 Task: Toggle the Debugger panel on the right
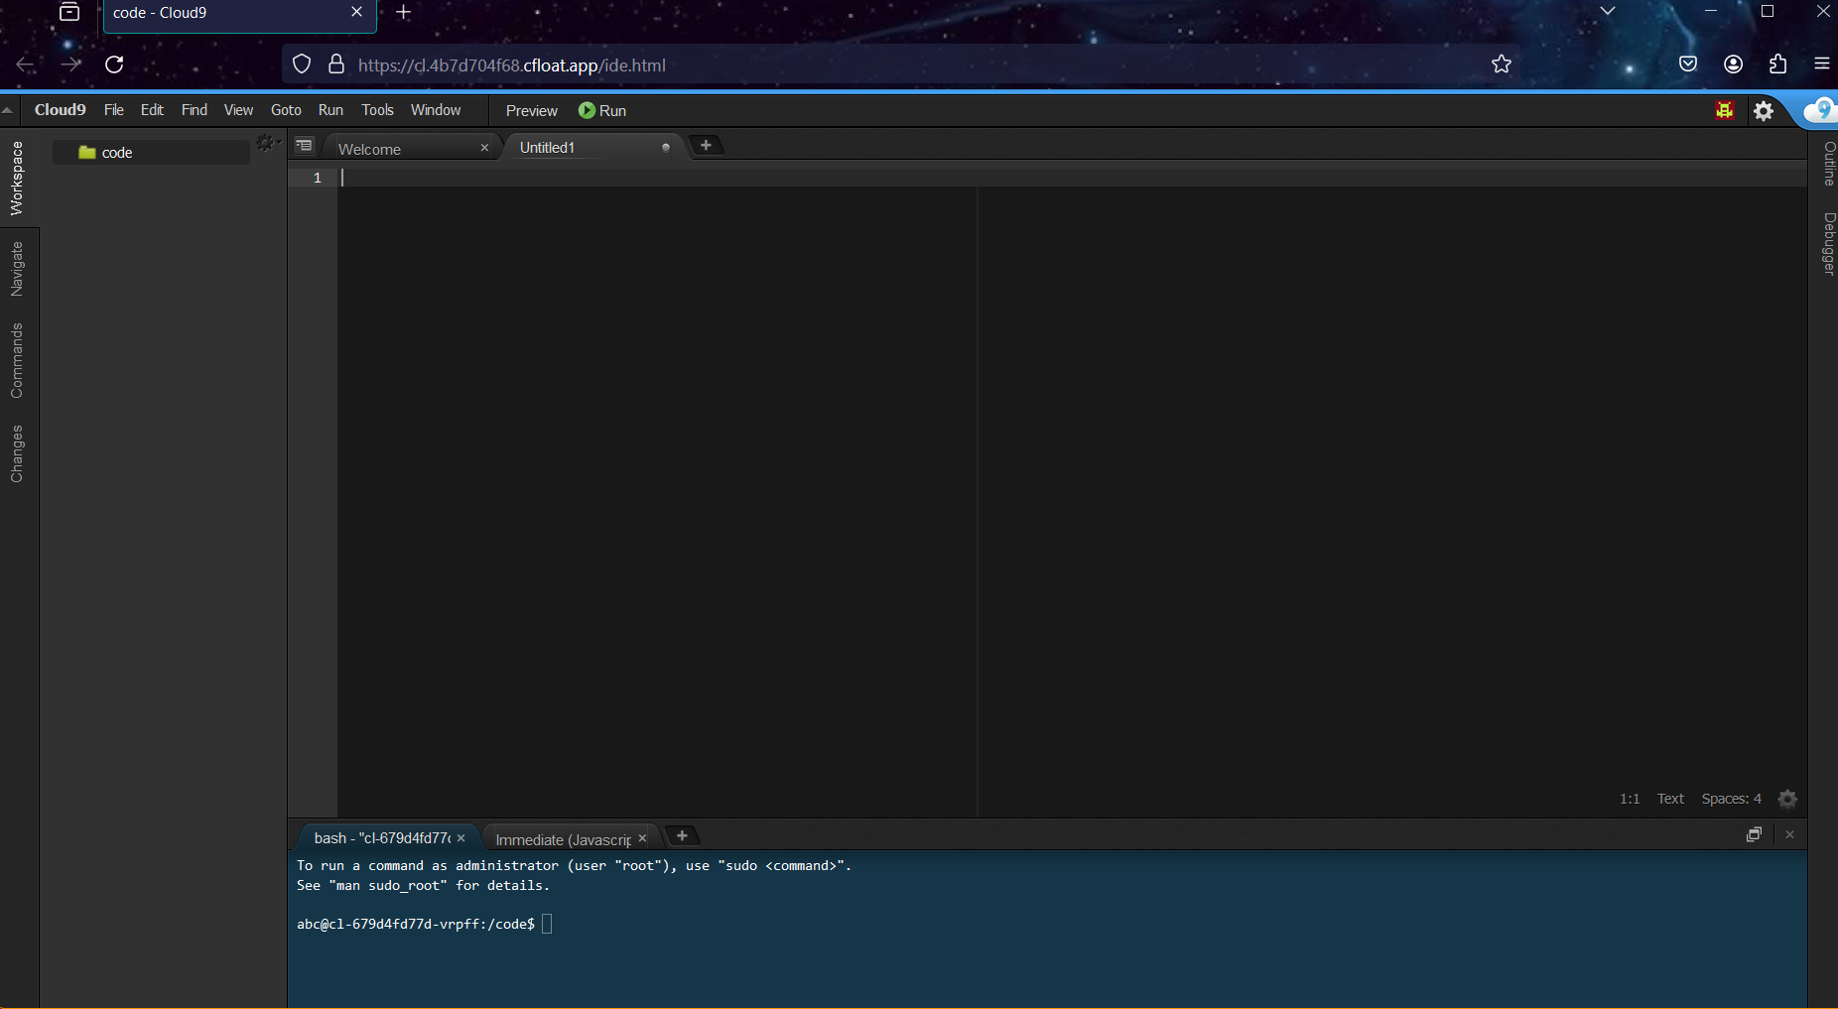(1828, 243)
